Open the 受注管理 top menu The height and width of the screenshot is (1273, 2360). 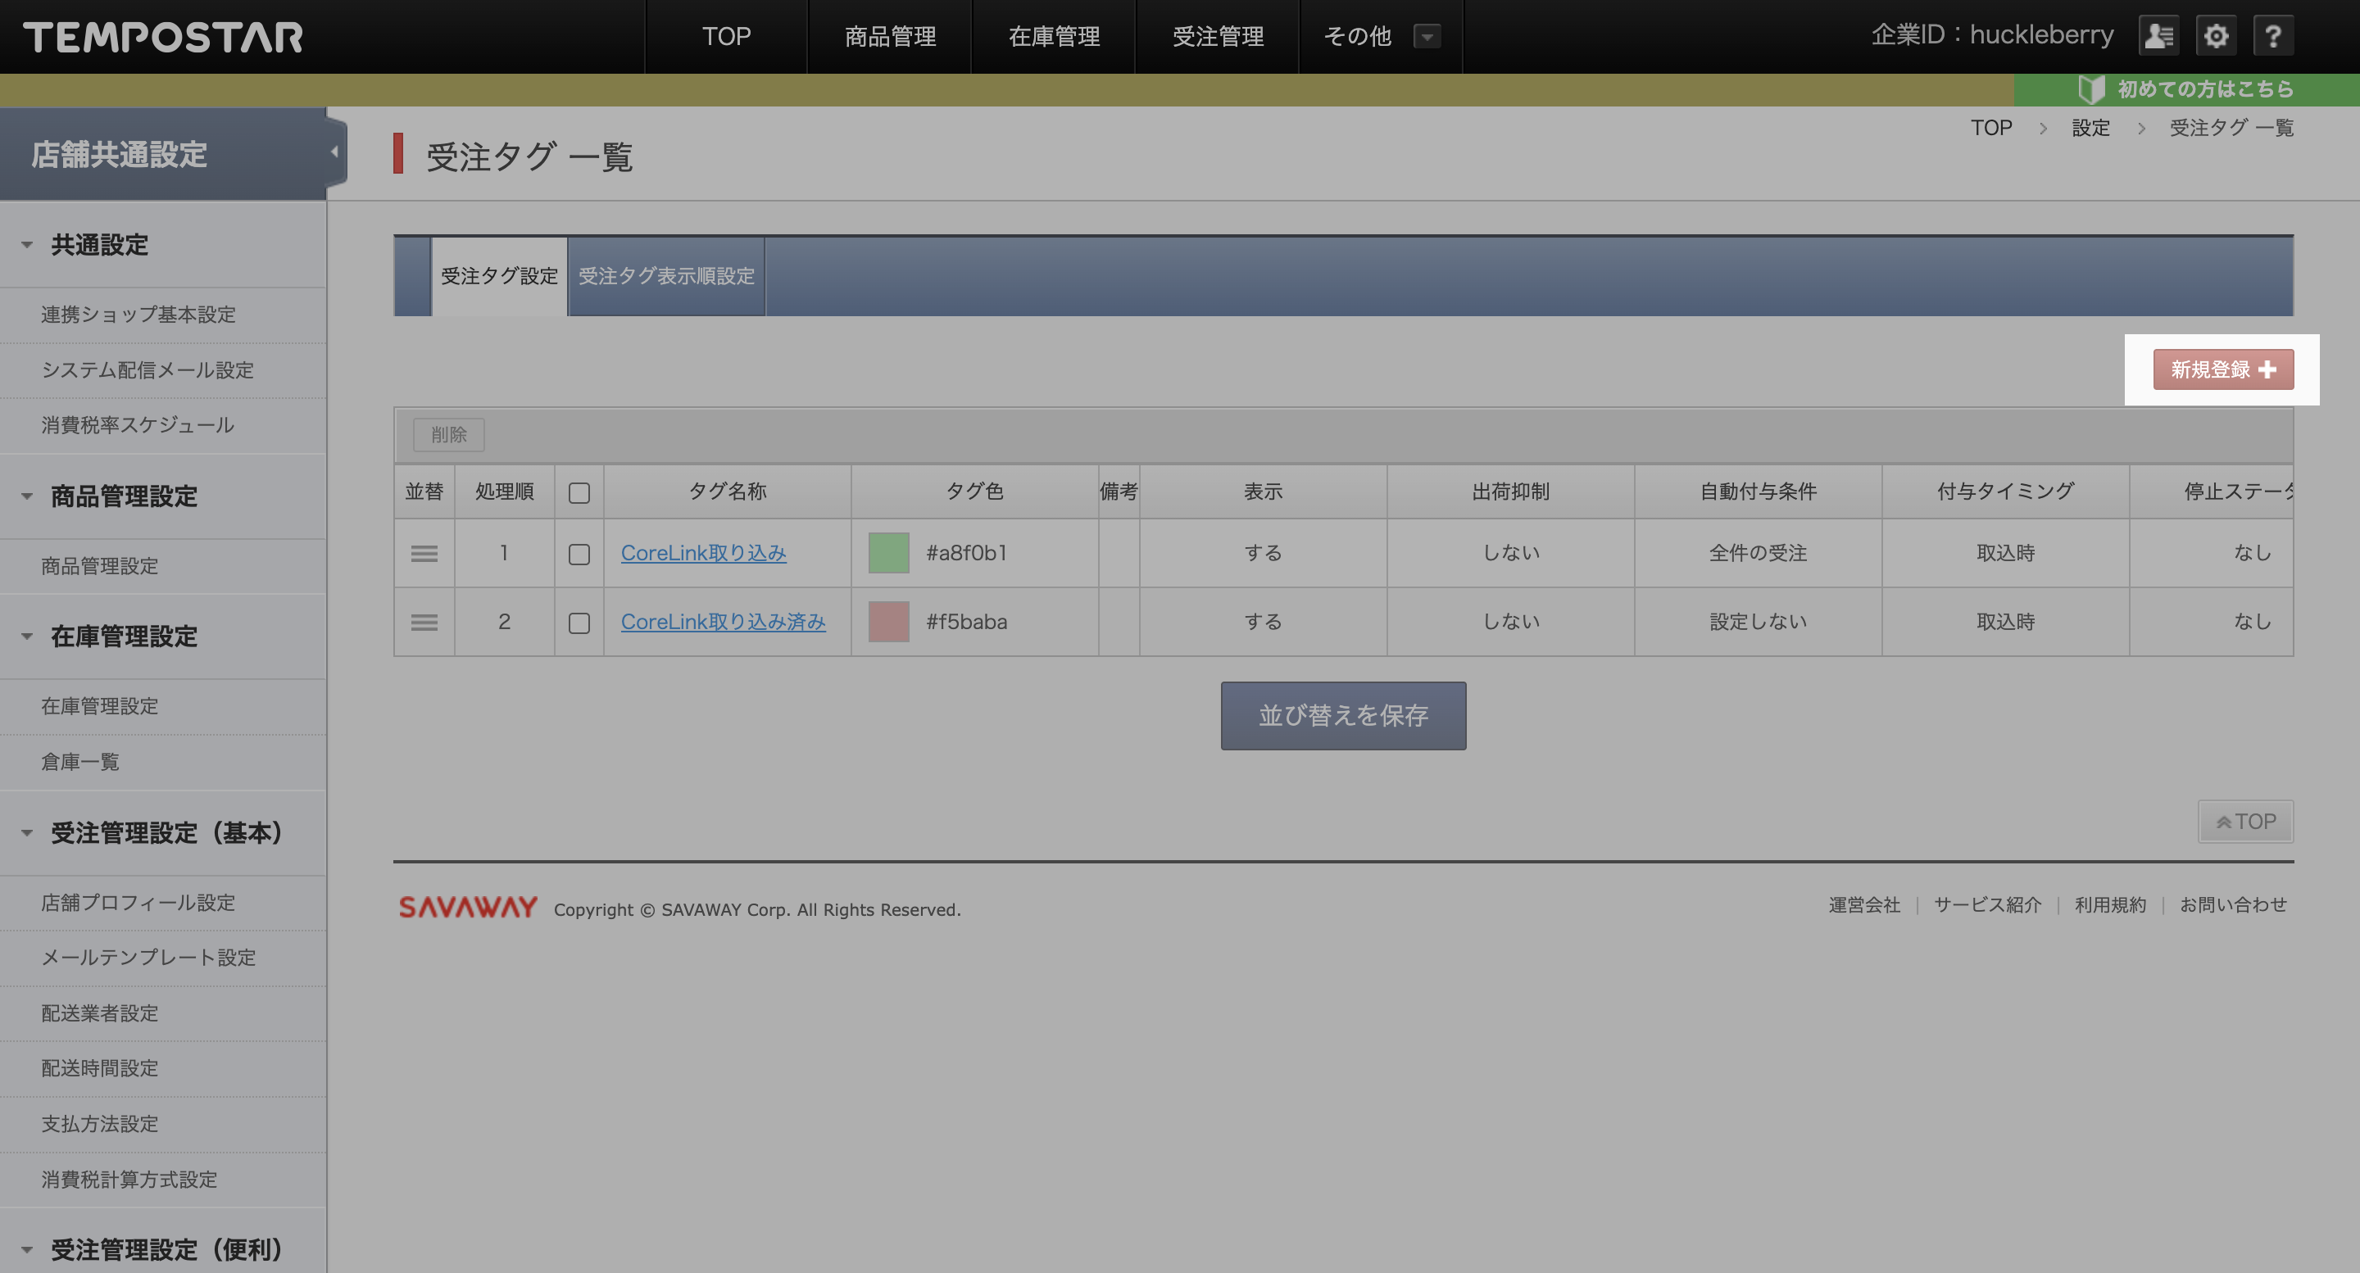click(1217, 37)
